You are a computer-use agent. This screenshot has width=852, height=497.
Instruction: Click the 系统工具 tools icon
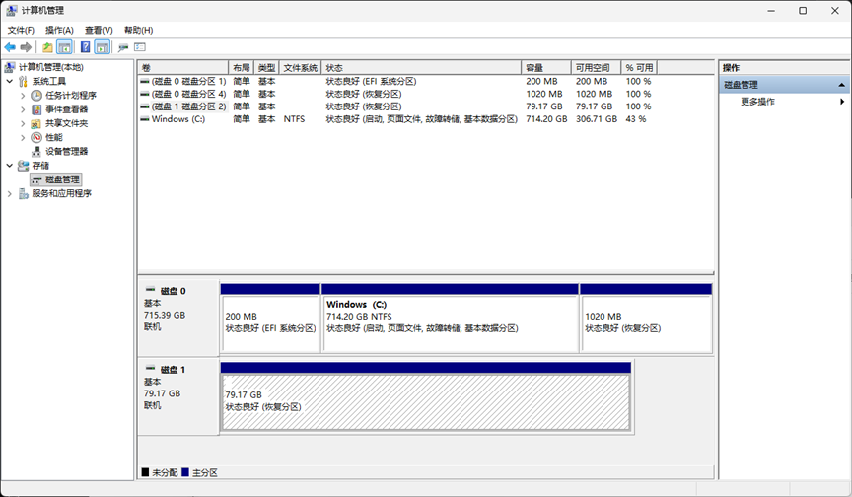pos(23,82)
